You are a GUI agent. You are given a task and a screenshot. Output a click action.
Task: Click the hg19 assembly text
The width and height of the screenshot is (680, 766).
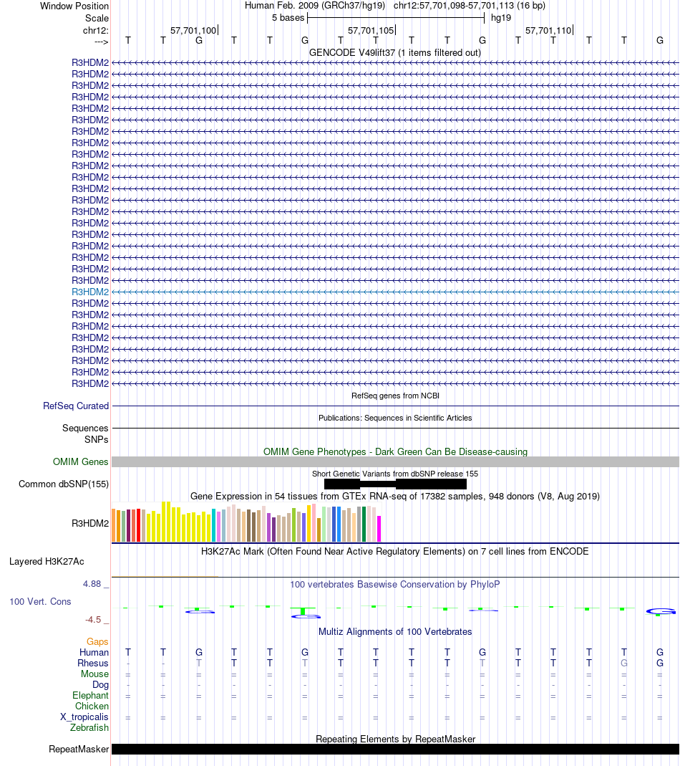pyautogui.click(x=501, y=18)
